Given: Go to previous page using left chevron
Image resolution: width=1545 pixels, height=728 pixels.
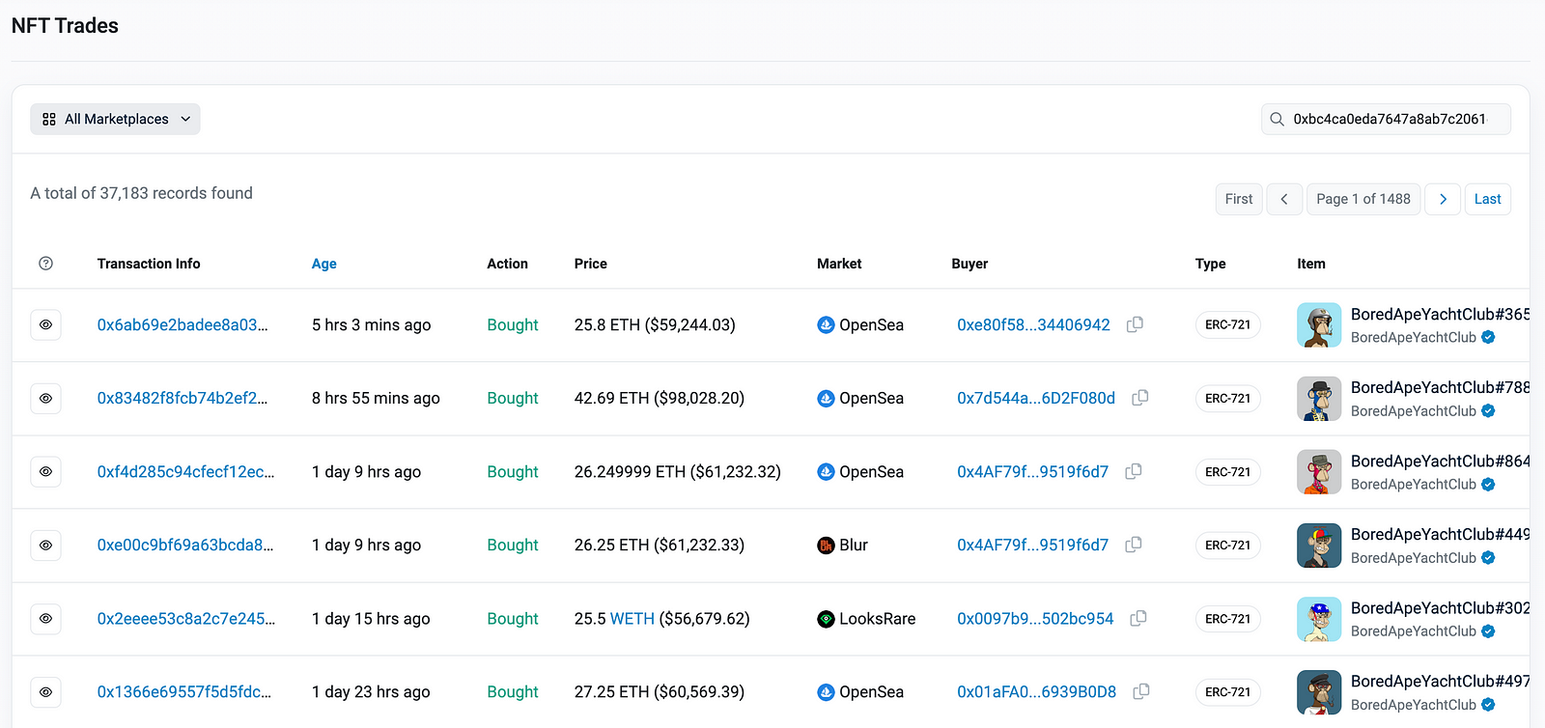Looking at the screenshot, I should click(x=1283, y=199).
